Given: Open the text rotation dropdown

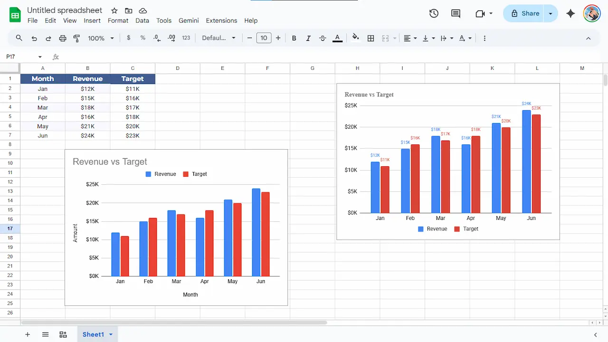Looking at the screenshot, I should [x=465, y=38].
